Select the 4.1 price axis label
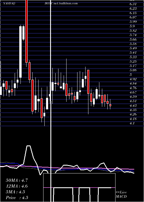The width and height of the screenshot is (144, 202). coord(132,123)
